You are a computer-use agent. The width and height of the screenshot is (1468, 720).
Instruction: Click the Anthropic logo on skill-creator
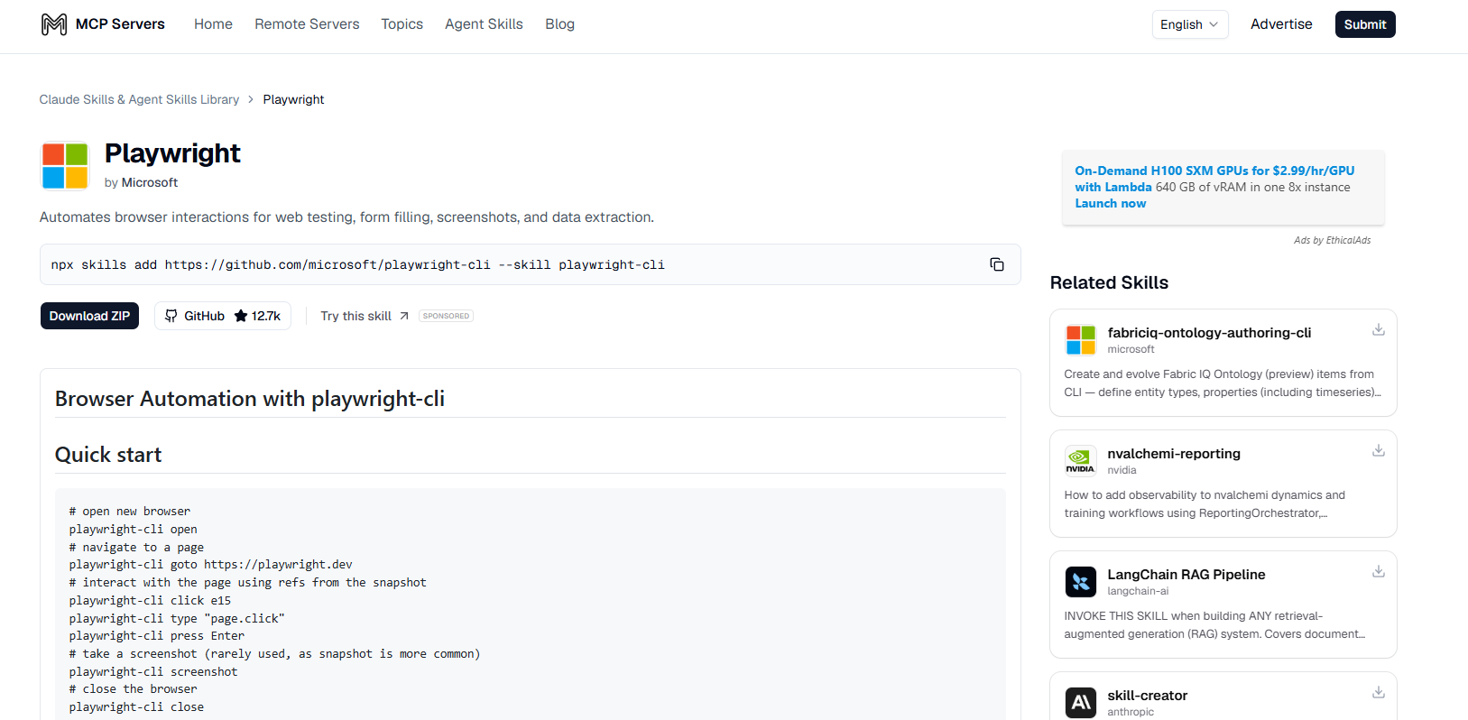pyautogui.click(x=1081, y=703)
